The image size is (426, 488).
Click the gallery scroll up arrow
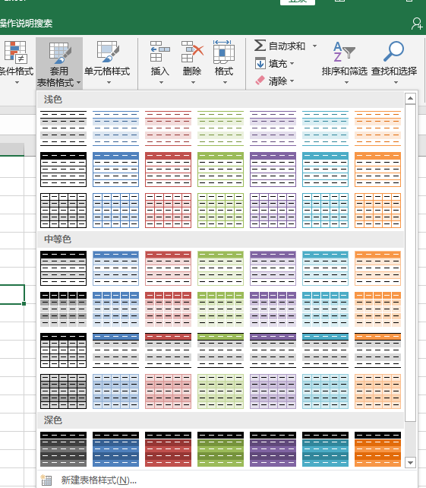coord(411,98)
